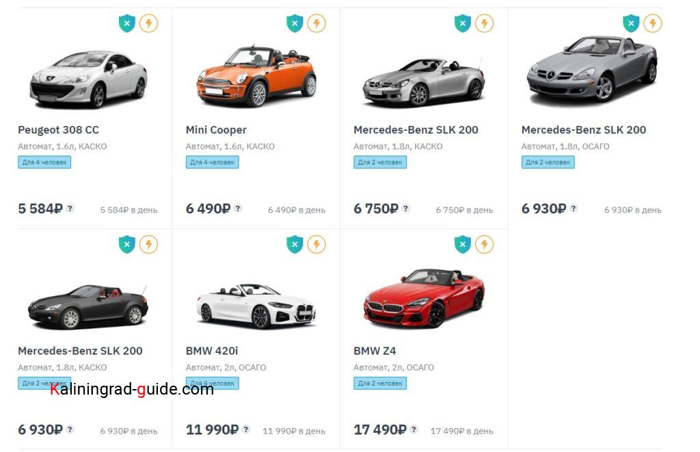Click the question mark beside 17 490₽ price
Screen dimensions: 700x452
414,429
